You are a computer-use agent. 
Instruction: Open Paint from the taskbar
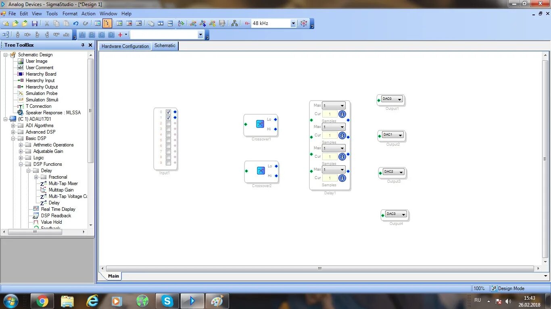[x=217, y=301]
